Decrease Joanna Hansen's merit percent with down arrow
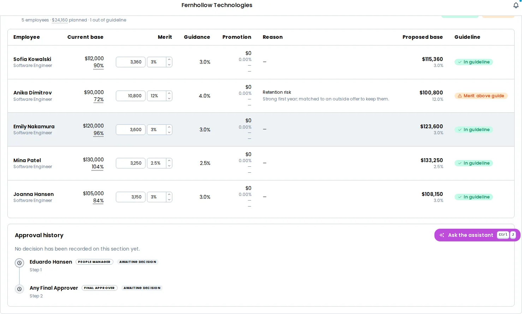This screenshot has height=314, width=522. [x=169, y=199]
